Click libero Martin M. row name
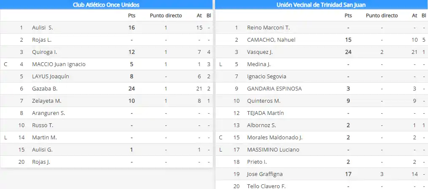 (44, 138)
